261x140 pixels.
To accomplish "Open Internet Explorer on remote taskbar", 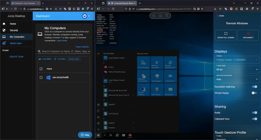I will 117,135.
